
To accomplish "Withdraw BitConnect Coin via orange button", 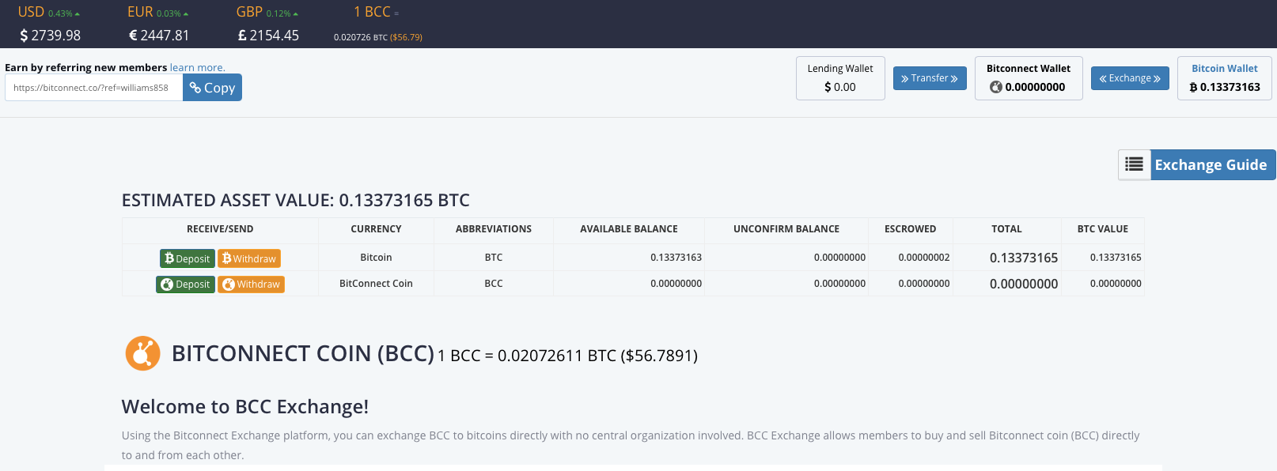I will click(x=251, y=284).
